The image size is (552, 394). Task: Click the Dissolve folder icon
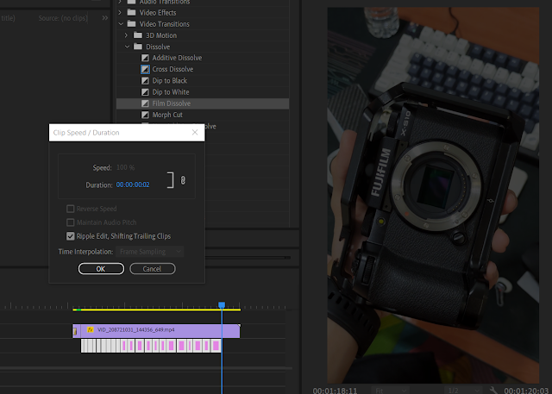138,47
